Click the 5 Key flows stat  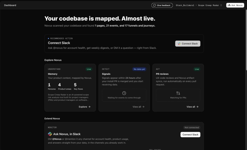(78, 86)
